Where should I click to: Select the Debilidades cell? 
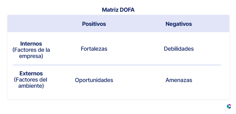pyautogui.click(x=179, y=49)
